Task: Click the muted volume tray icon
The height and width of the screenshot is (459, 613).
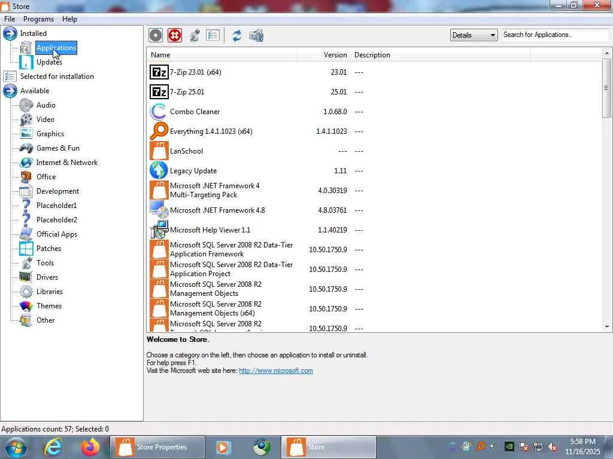Action: tap(553, 447)
